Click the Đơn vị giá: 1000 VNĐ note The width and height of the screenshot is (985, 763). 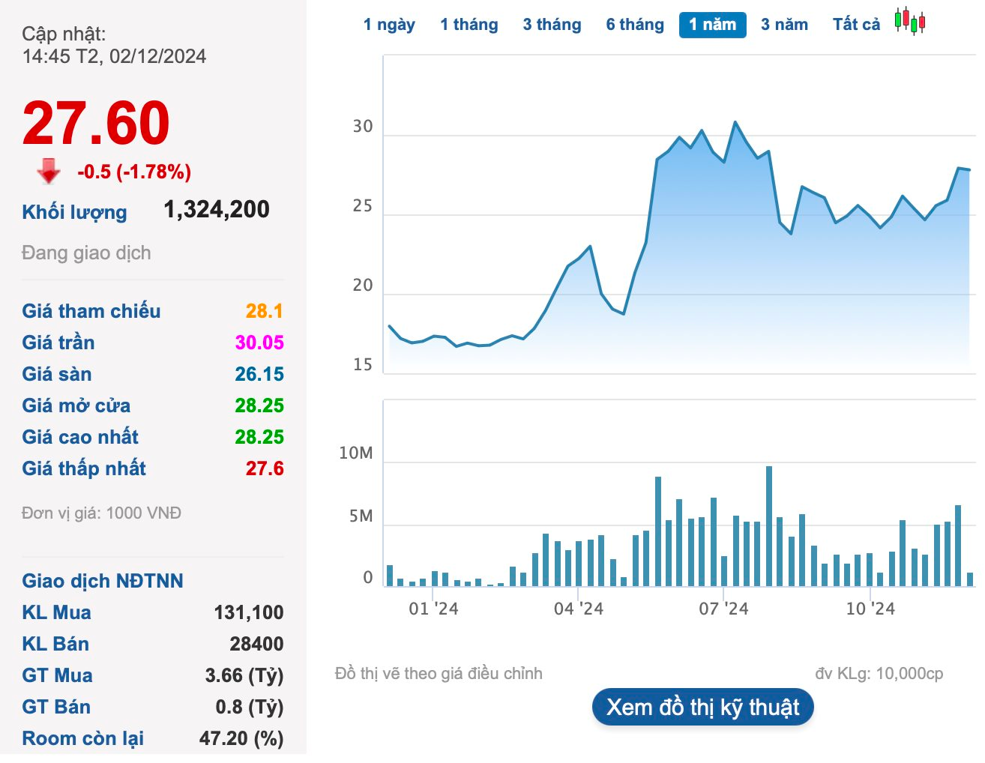101,513
